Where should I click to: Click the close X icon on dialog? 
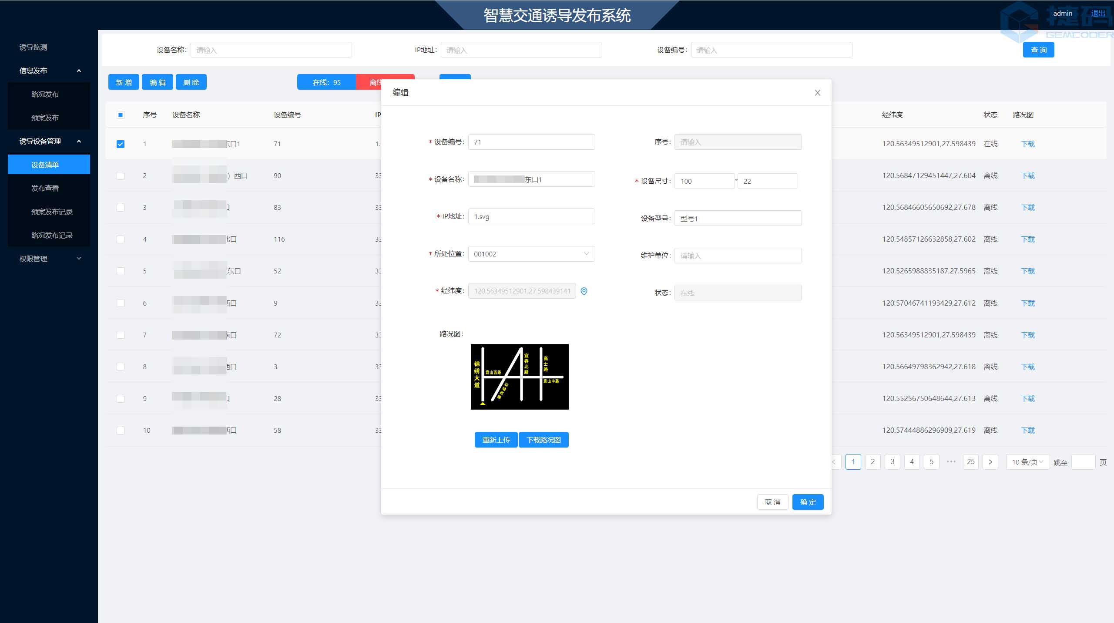pos(817,93)
